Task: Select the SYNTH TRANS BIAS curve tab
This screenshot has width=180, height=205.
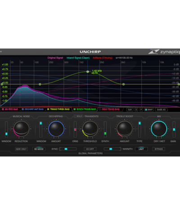Action: click(85, 109)
